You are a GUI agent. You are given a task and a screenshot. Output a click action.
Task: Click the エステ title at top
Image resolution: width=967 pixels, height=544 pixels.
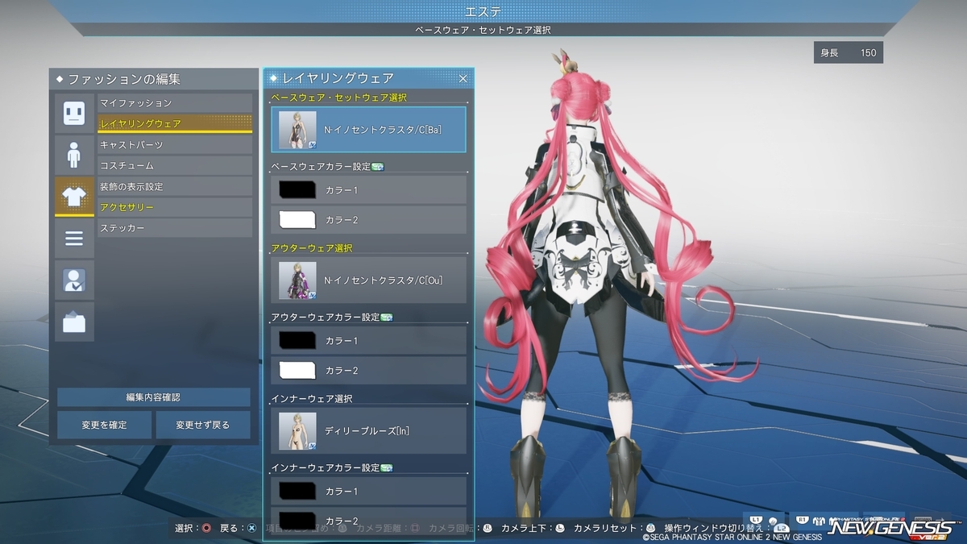483,11
